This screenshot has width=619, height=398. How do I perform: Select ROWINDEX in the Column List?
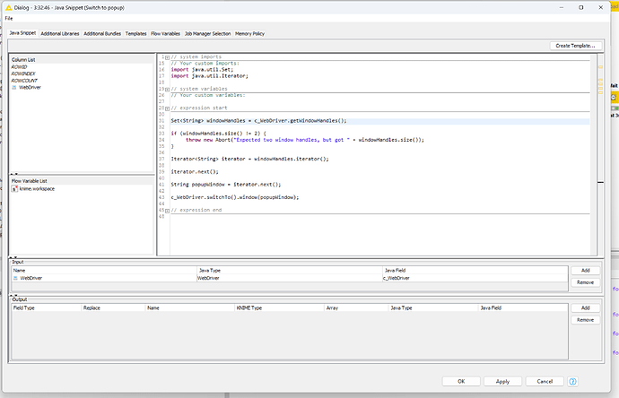23,74
